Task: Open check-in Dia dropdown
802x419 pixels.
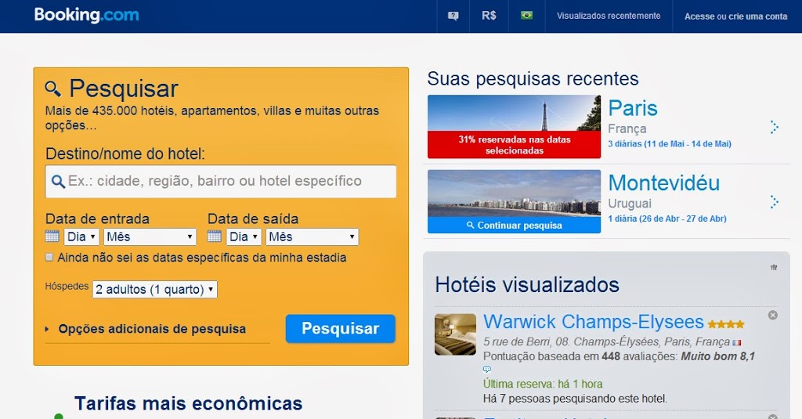Action: click(81, 237)
